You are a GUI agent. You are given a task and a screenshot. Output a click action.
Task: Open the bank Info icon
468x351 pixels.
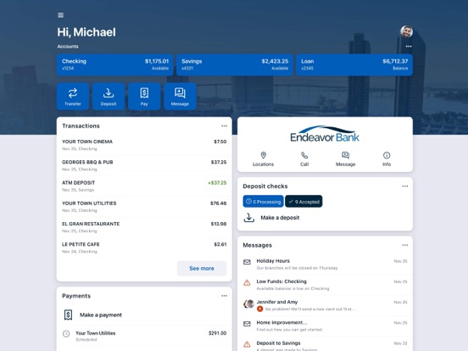coord(387,155)
